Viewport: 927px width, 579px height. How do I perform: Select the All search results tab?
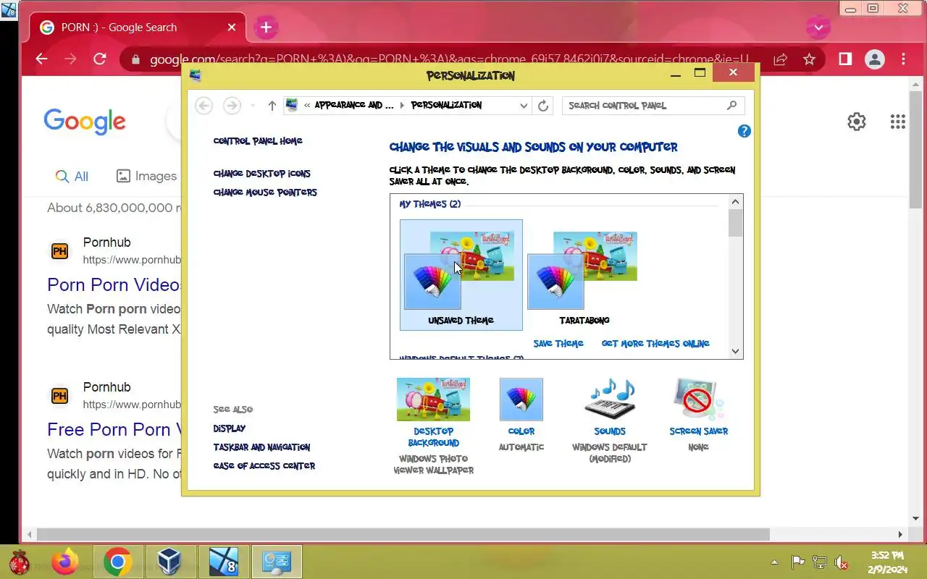point(72,177)
